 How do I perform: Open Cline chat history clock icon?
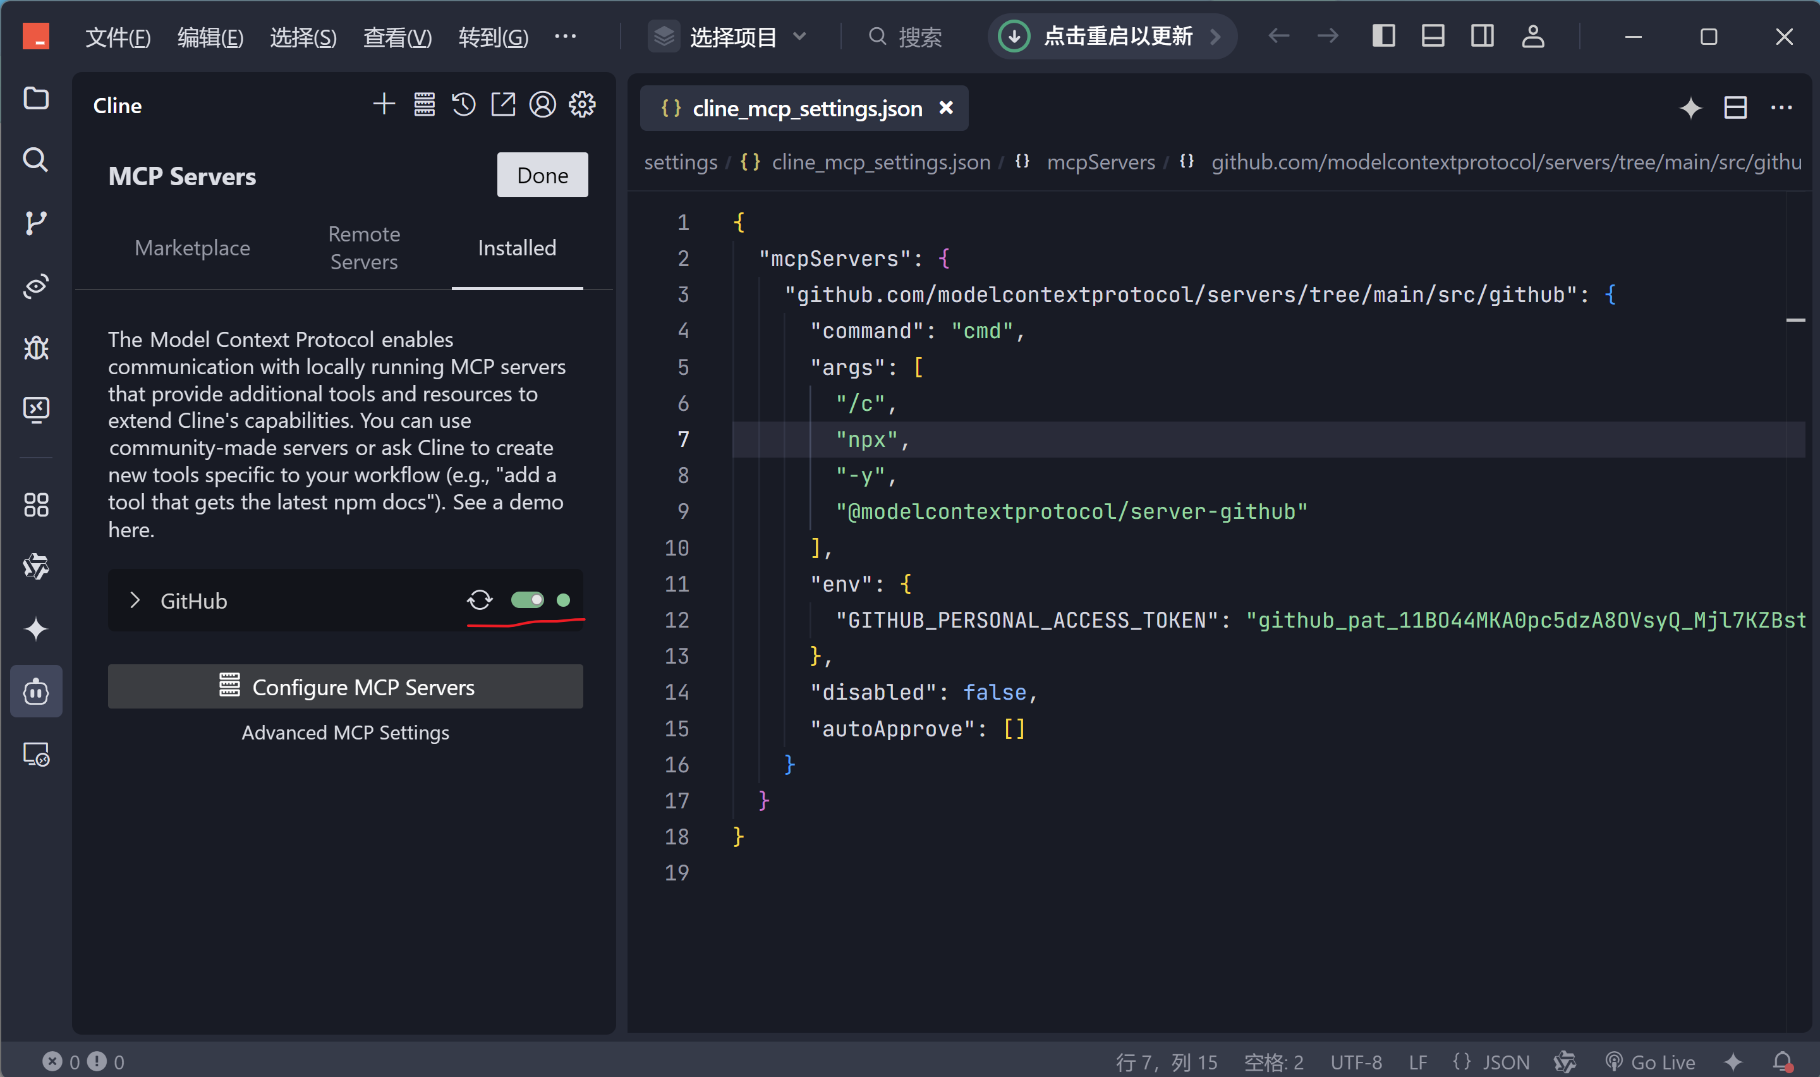coord(463,105)
